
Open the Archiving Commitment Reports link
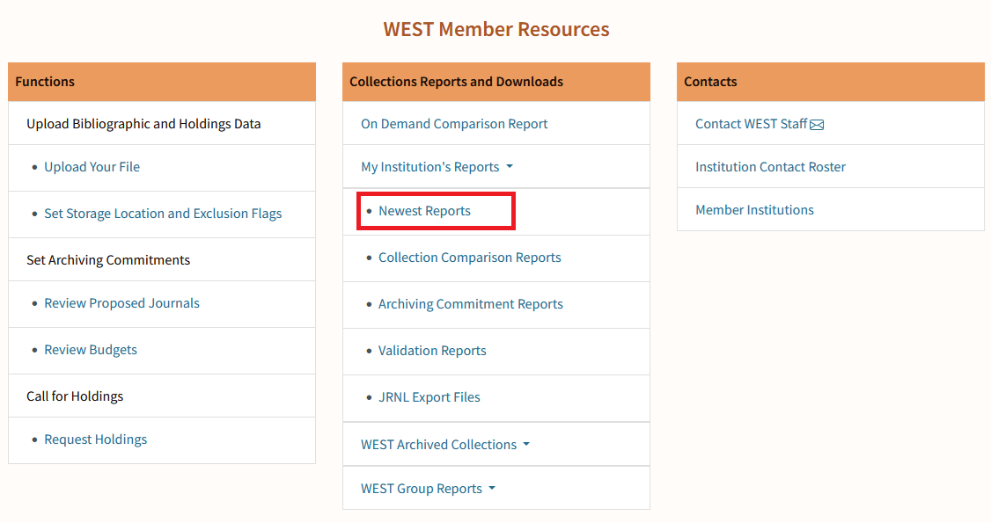471,305
